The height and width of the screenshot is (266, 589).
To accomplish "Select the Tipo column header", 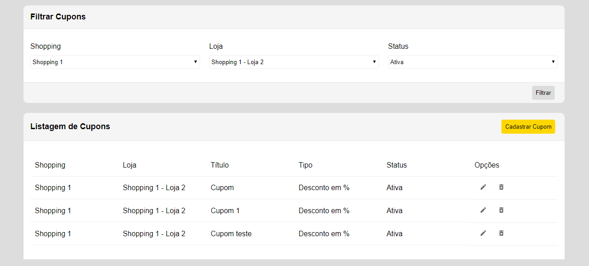I will [x=305, y=165].
